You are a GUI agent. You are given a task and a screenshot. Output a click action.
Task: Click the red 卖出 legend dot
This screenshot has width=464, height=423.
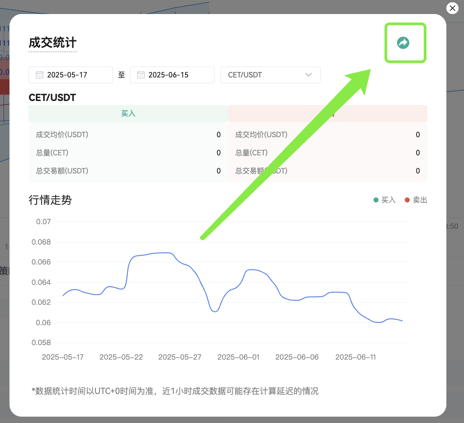(407, 200)
